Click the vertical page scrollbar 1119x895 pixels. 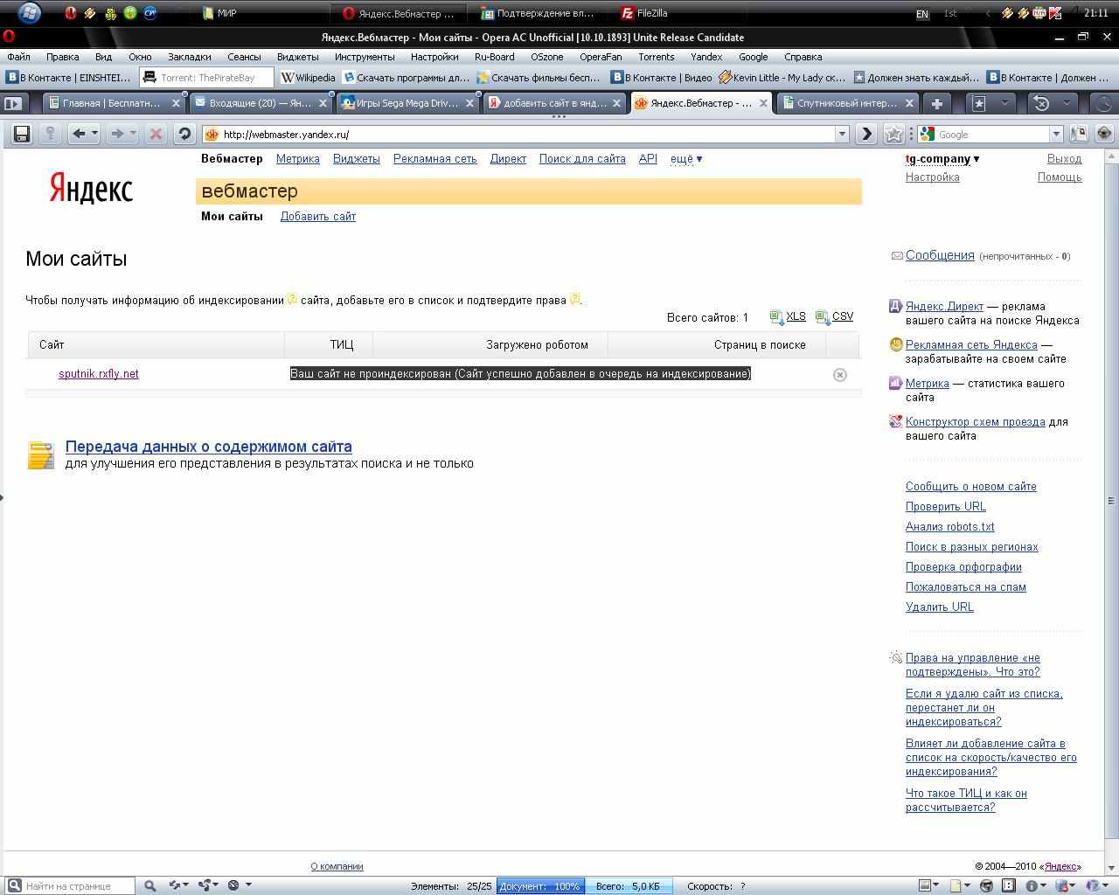(1111, 501)
